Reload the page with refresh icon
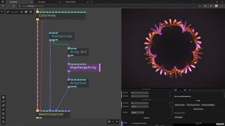This screenshot has width=225, height=126. click(13, 6)
